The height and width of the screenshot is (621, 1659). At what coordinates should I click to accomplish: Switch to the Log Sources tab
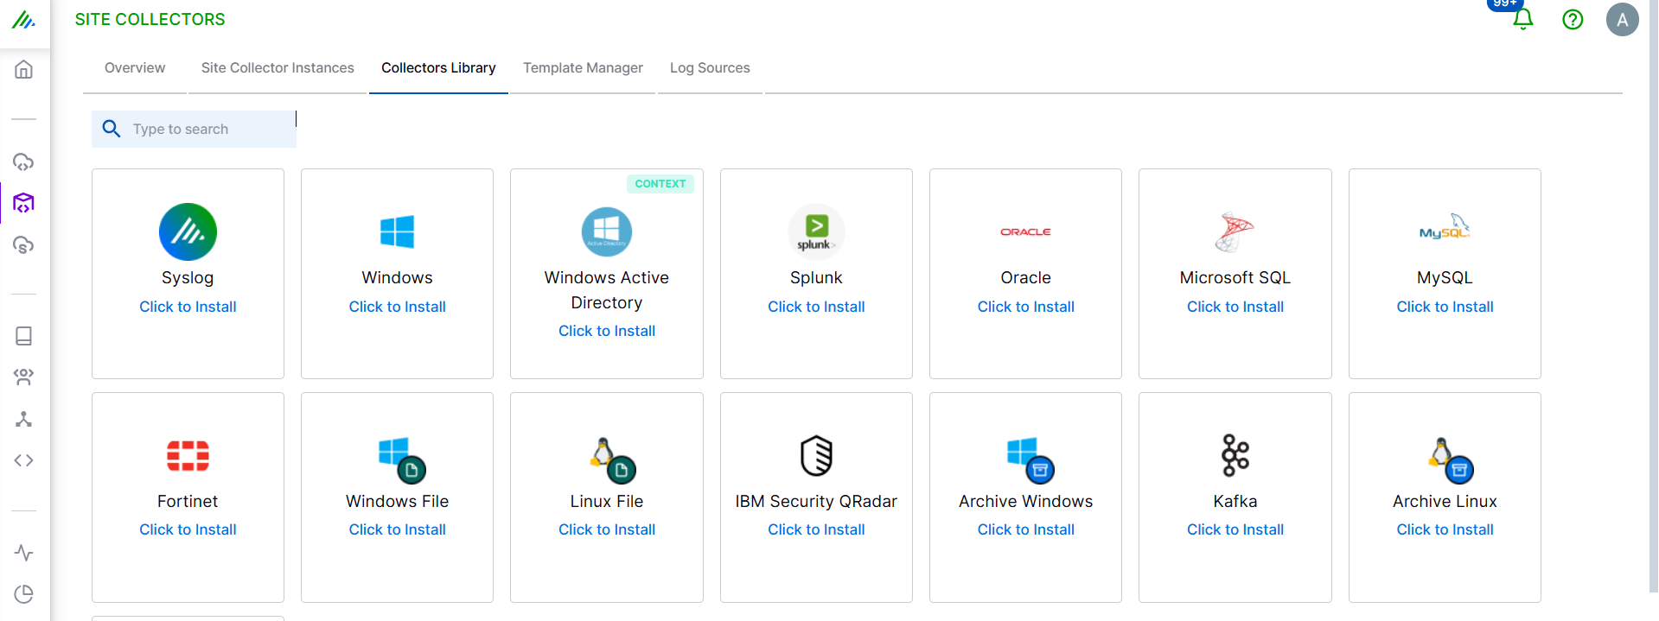coord(710,67)
